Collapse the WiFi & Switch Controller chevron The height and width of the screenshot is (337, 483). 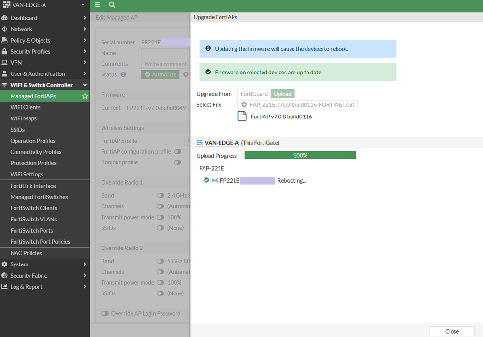[85, 85]
